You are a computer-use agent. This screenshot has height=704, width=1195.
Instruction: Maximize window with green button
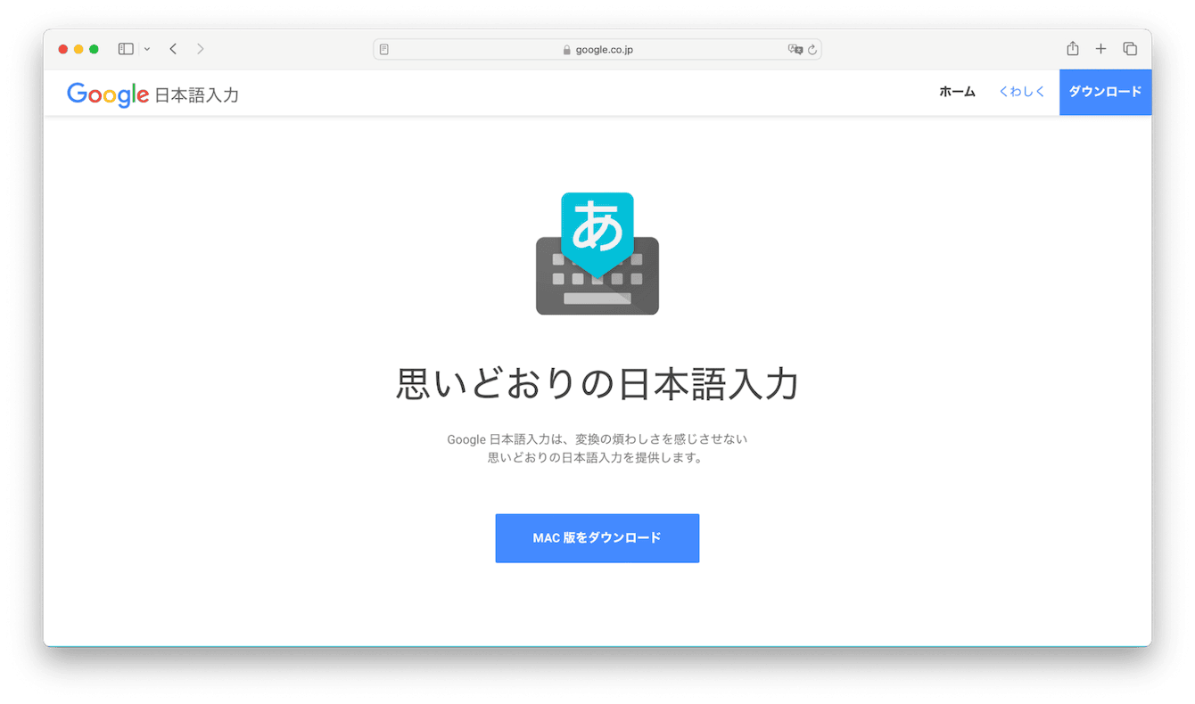click(x=94, y=49)
